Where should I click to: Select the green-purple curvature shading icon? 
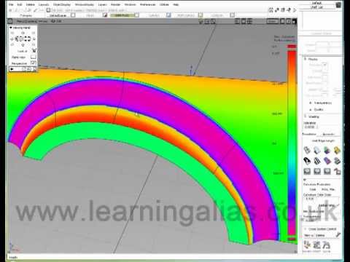[x=327, y=150]
